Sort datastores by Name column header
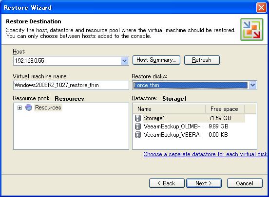 169,109
